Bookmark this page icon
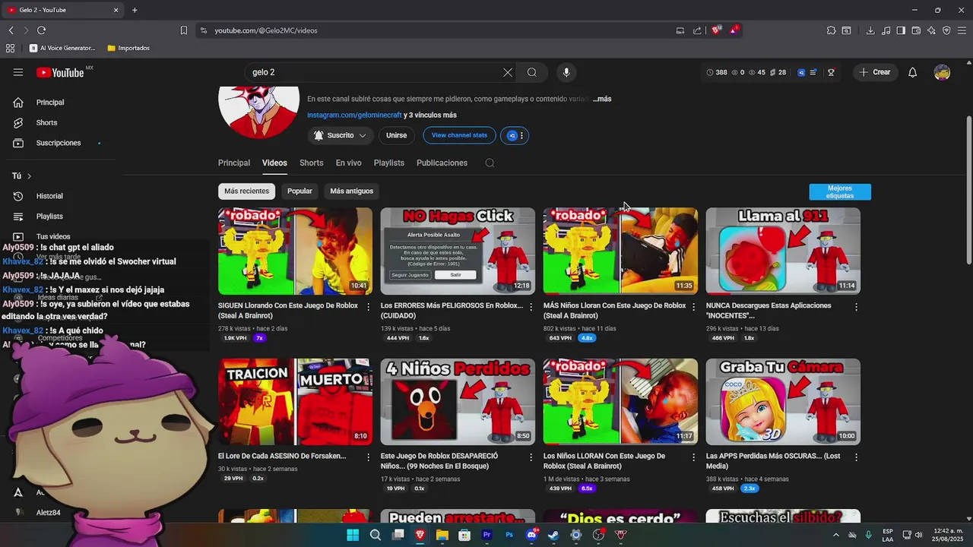Viewport: 973px width, 547px height. coord(184,30)
